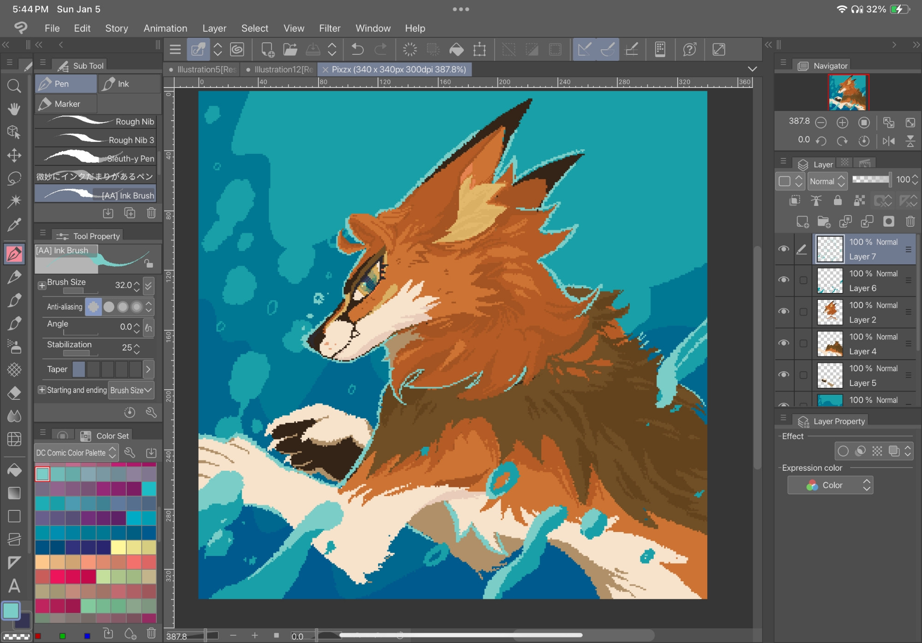The image size is (922, 643).
Task: Choose the Rough Nib brush
Action: (x=95, y=122)
